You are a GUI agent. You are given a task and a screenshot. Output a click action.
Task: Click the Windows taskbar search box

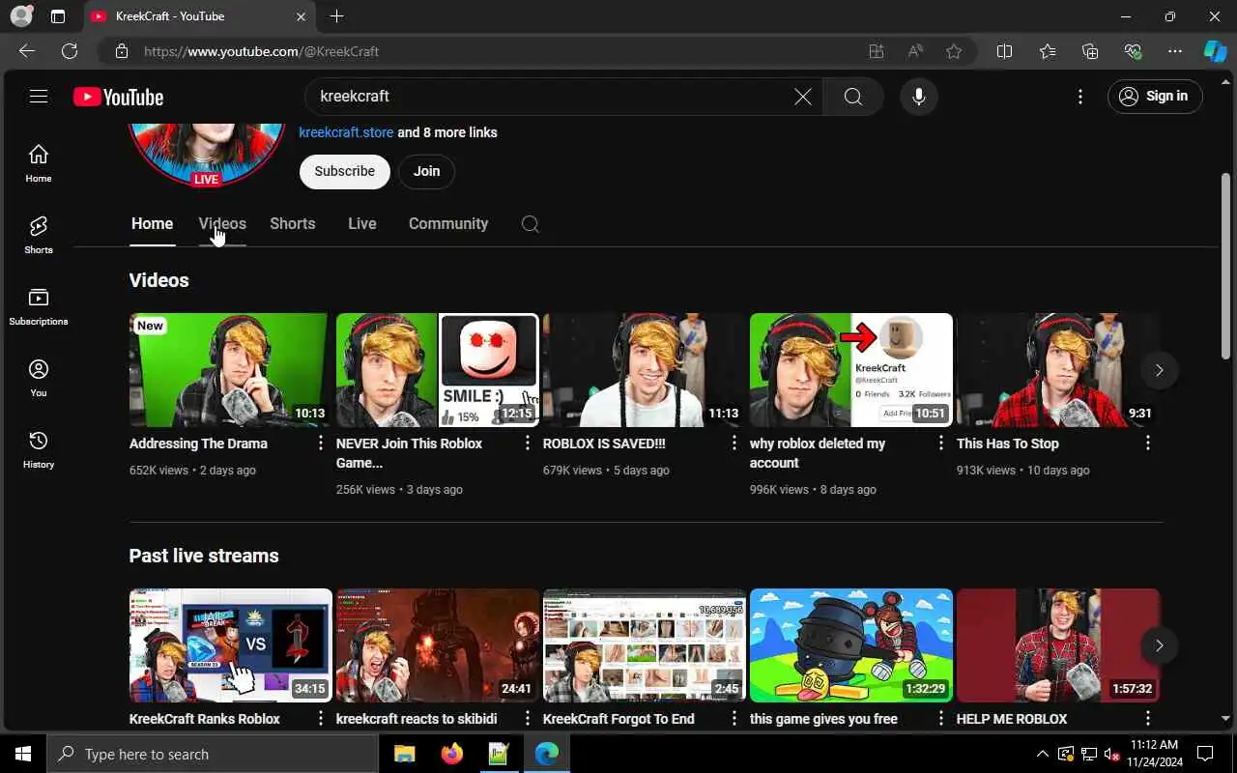[213, 755]
